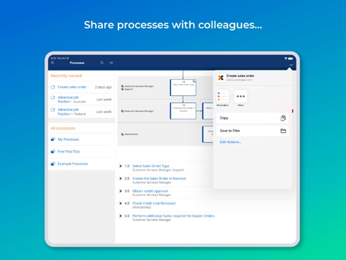Click folder icon beside My Processes
The image size is (346, 260).
pyautogui.click(x=53, y=139)
